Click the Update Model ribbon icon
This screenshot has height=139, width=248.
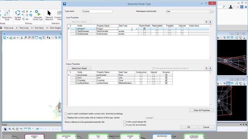tap(17, 15)
